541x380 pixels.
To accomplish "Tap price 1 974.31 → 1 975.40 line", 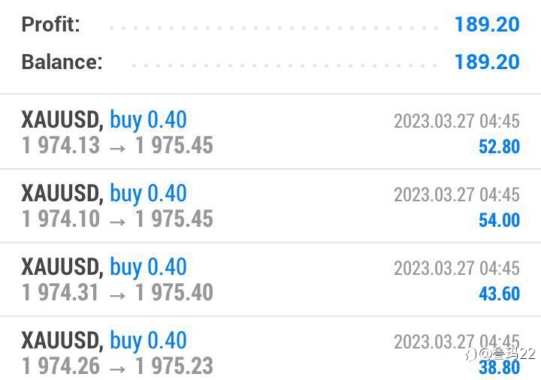I will (117, 292).
